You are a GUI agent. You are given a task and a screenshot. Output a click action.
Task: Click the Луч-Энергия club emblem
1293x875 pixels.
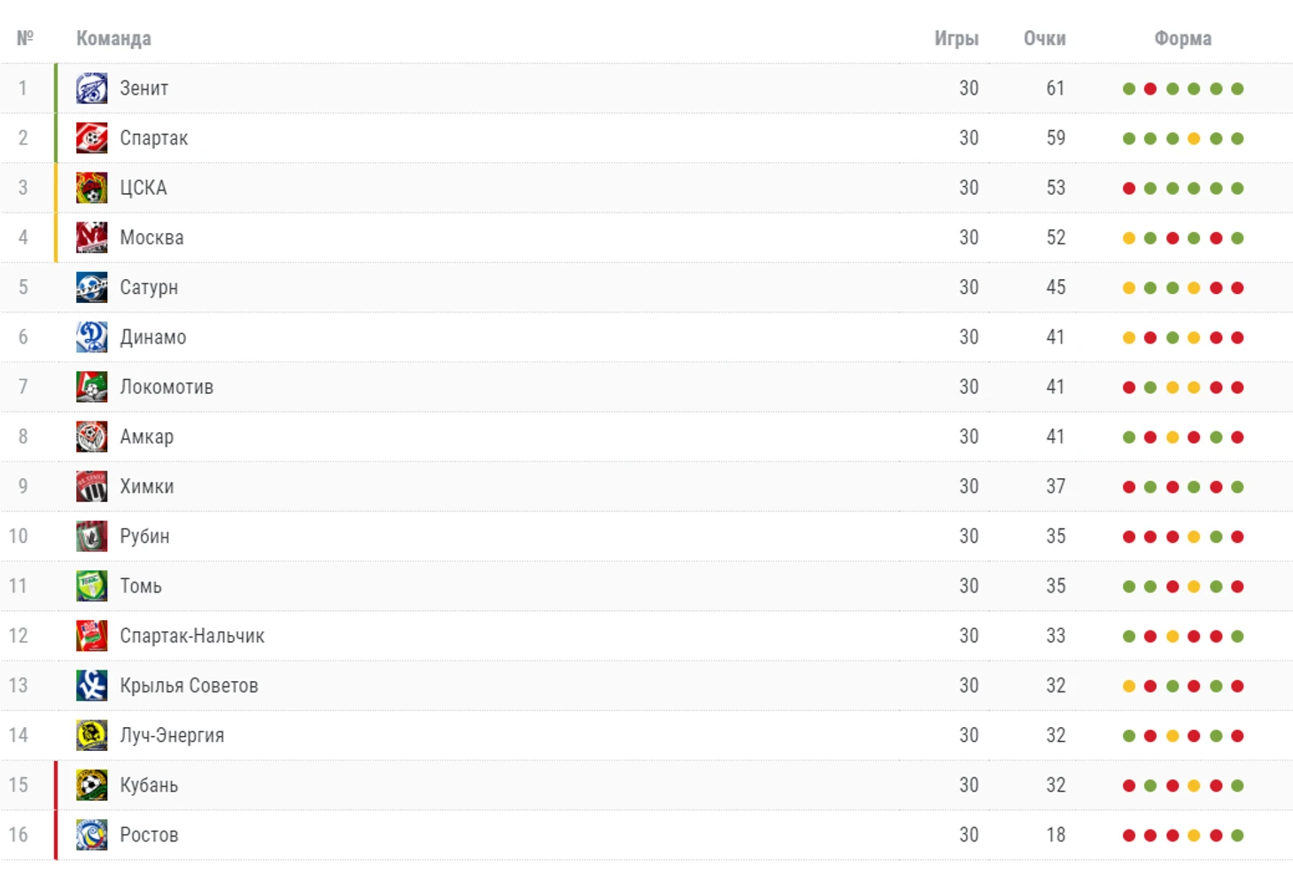(x=91, y=735)
